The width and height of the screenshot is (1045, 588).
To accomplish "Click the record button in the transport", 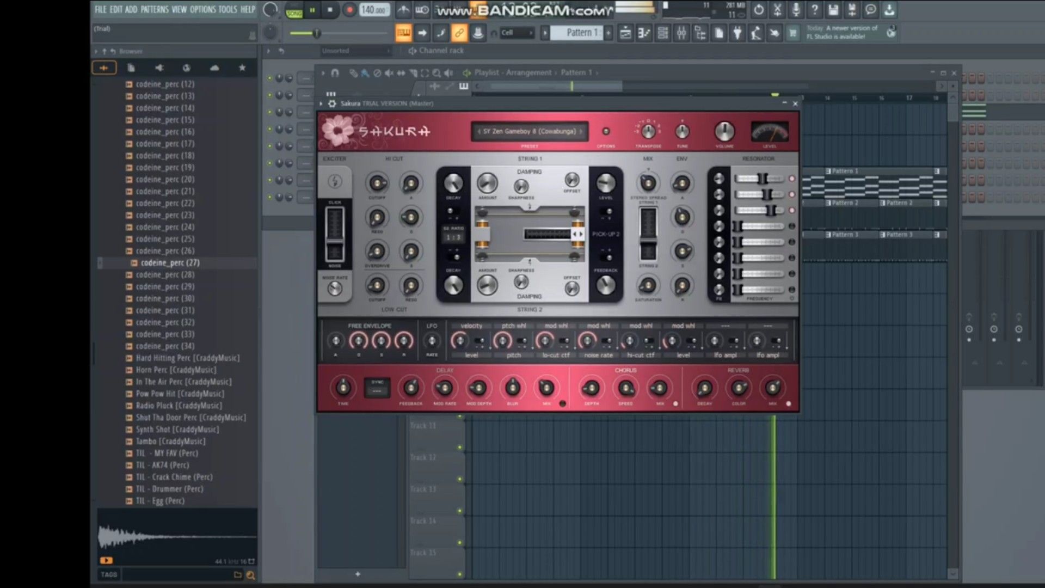I will [x=349, y=10].
